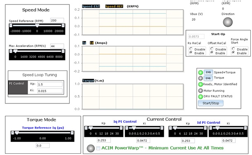Click the Iq PI Control Kp slider thumb

91,128
